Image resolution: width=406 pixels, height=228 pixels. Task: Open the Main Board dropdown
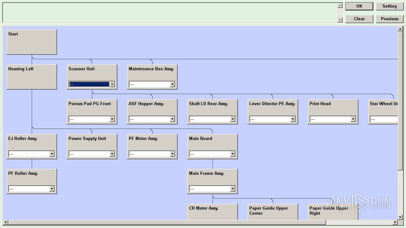[232, 154]
